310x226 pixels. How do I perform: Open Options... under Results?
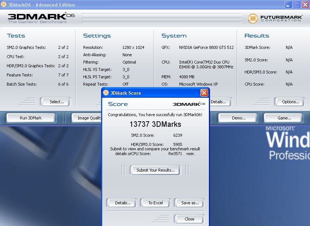point(289,102)
